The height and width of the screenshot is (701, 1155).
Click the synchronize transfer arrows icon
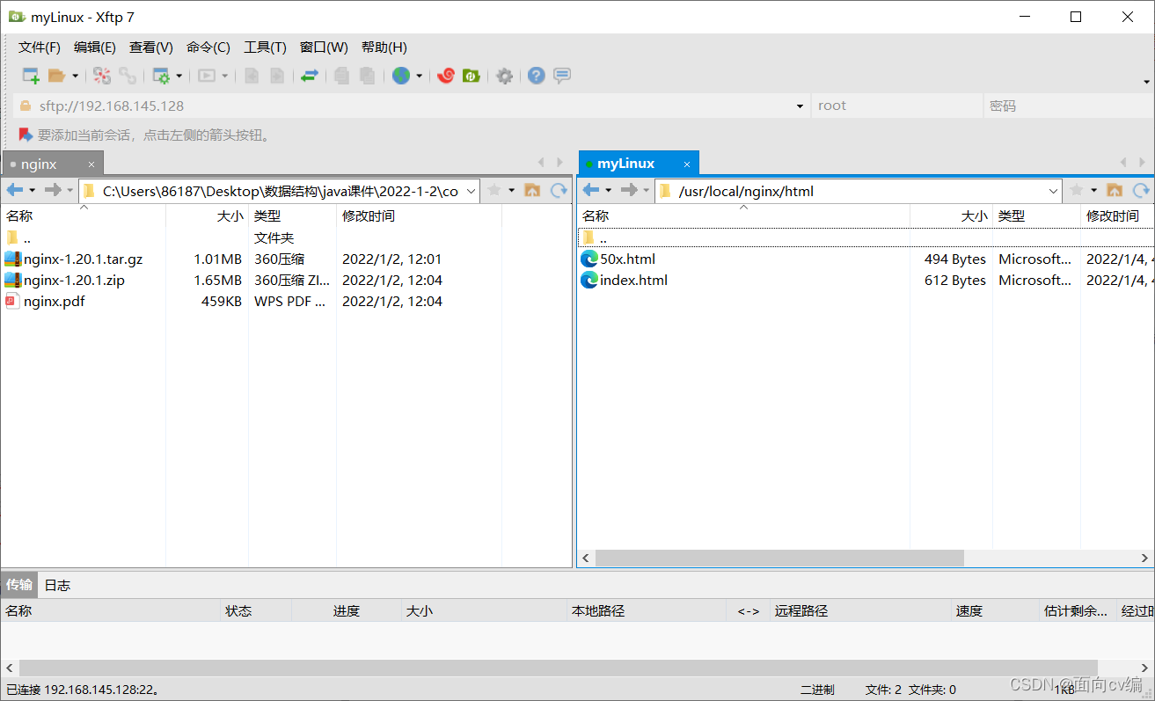pyautogui.click(x=309, y=76)
